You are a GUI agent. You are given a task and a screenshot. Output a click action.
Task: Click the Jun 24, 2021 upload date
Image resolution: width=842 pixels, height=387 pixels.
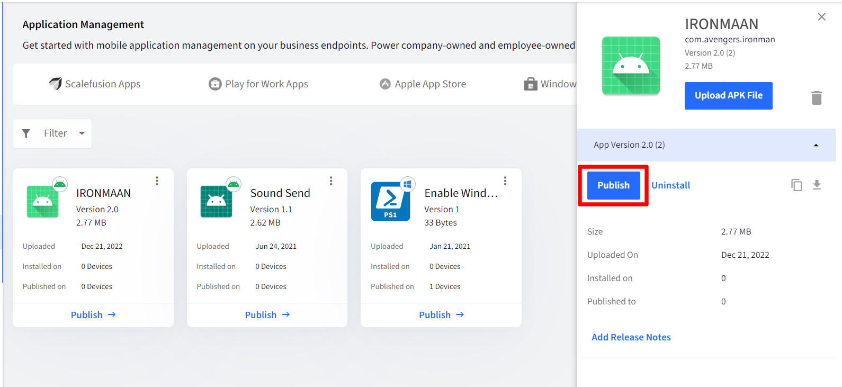click(276, 246)
